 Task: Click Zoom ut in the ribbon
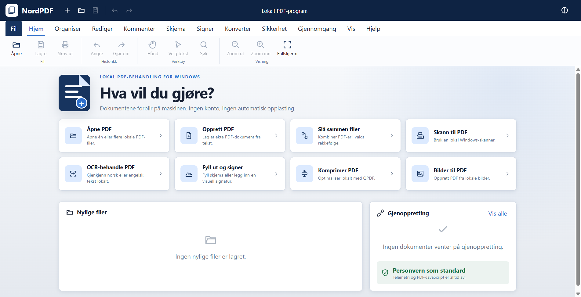[235, 48]
